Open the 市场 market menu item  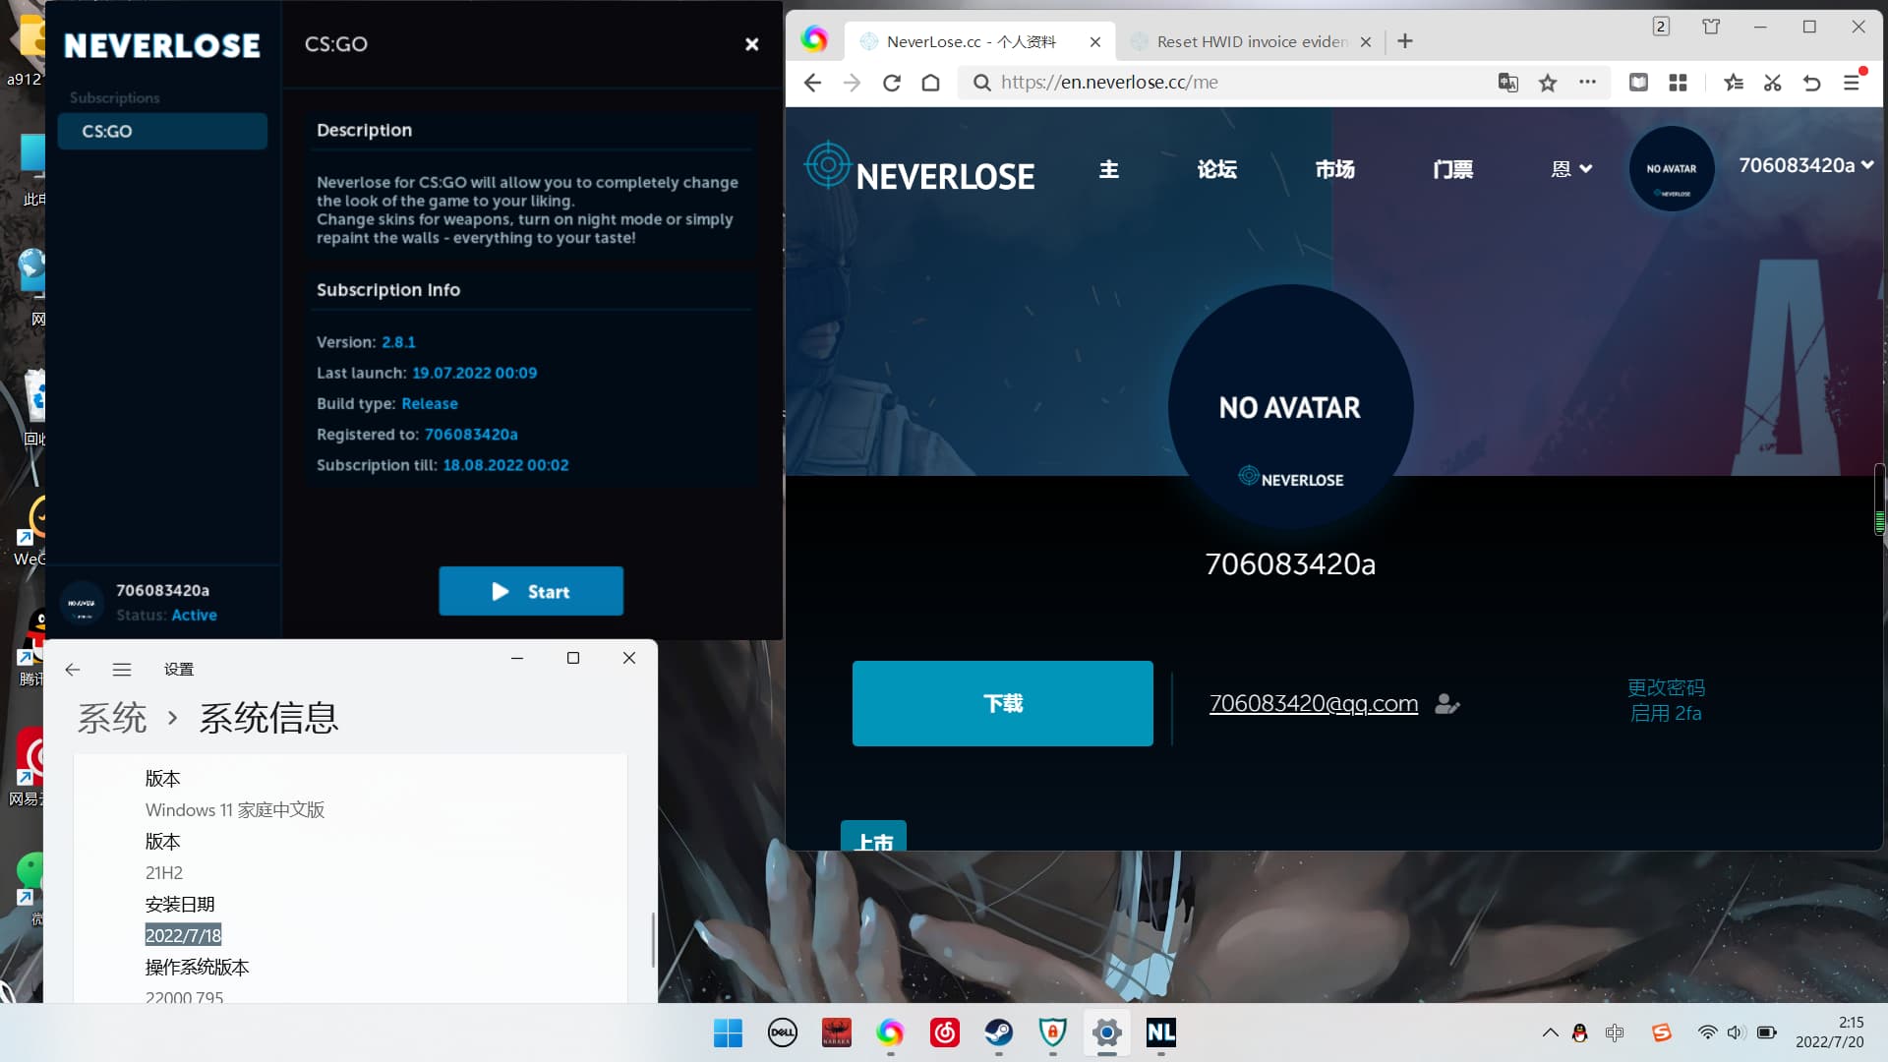click(1334, 169)
